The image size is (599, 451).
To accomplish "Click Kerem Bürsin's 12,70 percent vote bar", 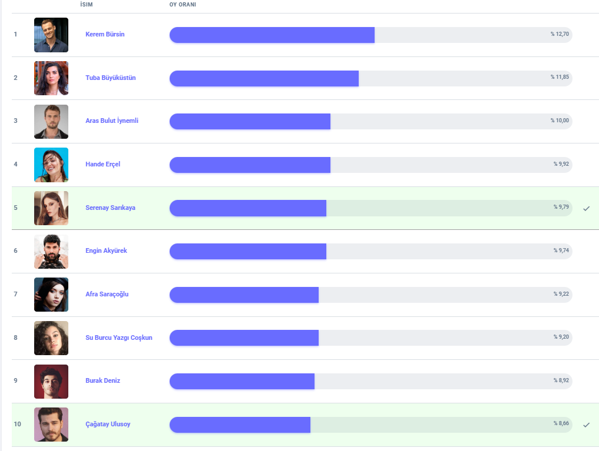I will point(370,35).
